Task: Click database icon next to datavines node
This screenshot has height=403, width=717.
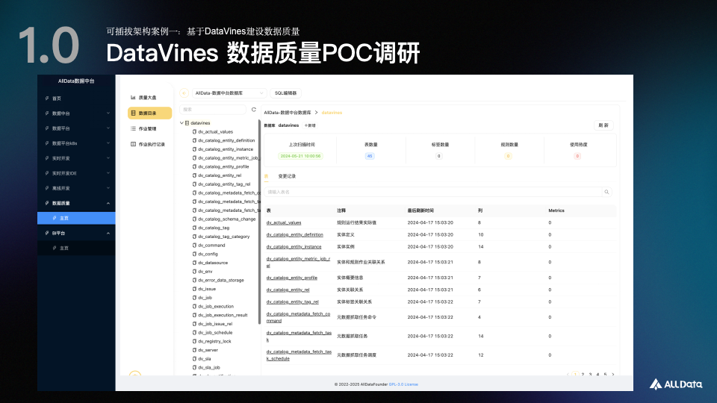Action: point(187,123)
